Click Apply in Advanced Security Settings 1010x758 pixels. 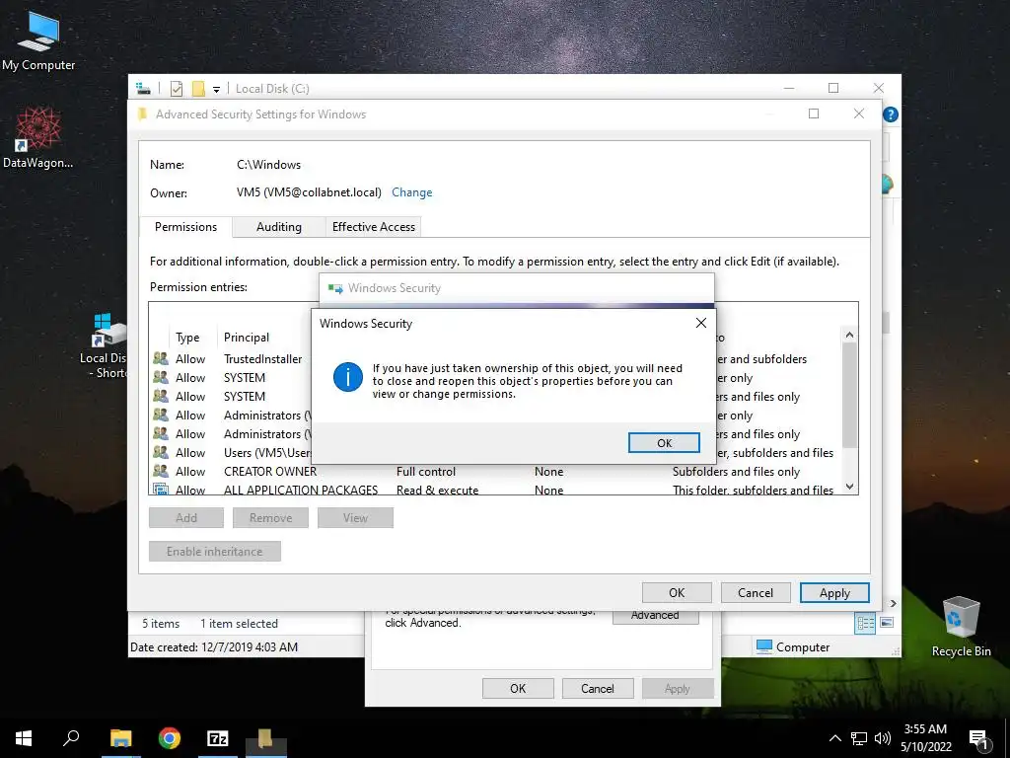coord(834,592)
